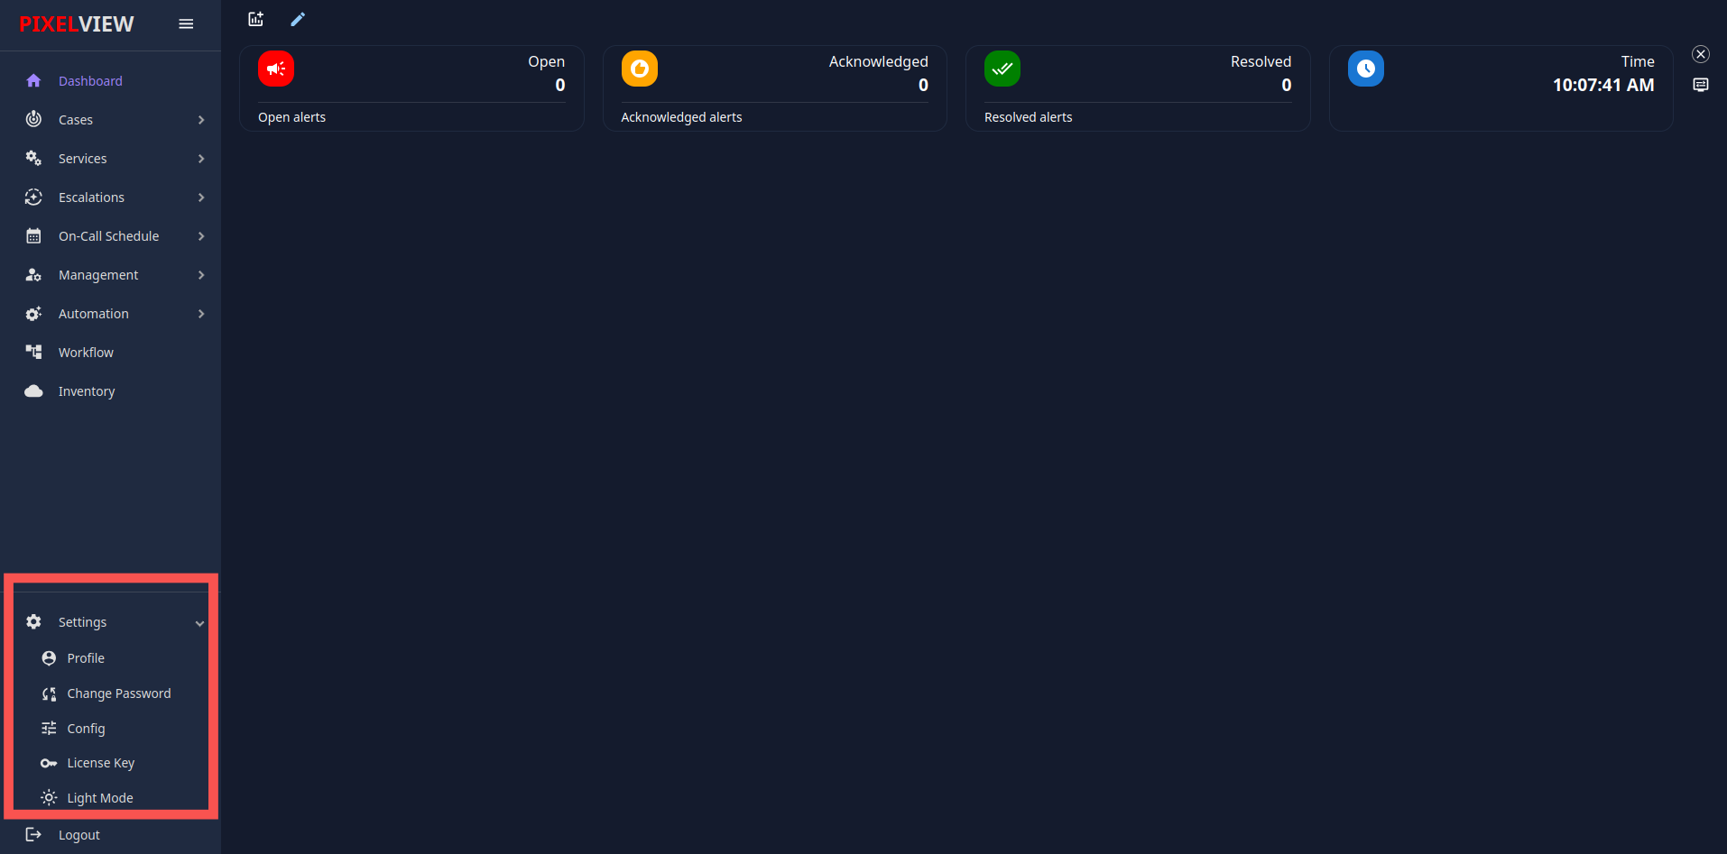Click the Acknowledged count 0

[x=923, y=85]
